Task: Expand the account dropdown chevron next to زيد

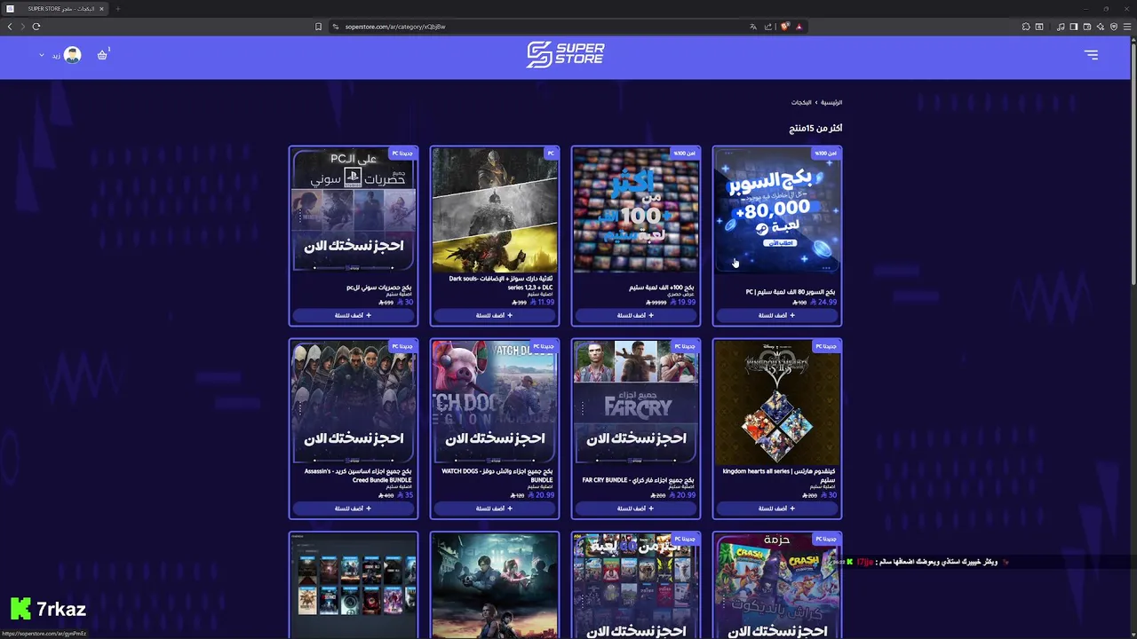Action: point(41,55)
